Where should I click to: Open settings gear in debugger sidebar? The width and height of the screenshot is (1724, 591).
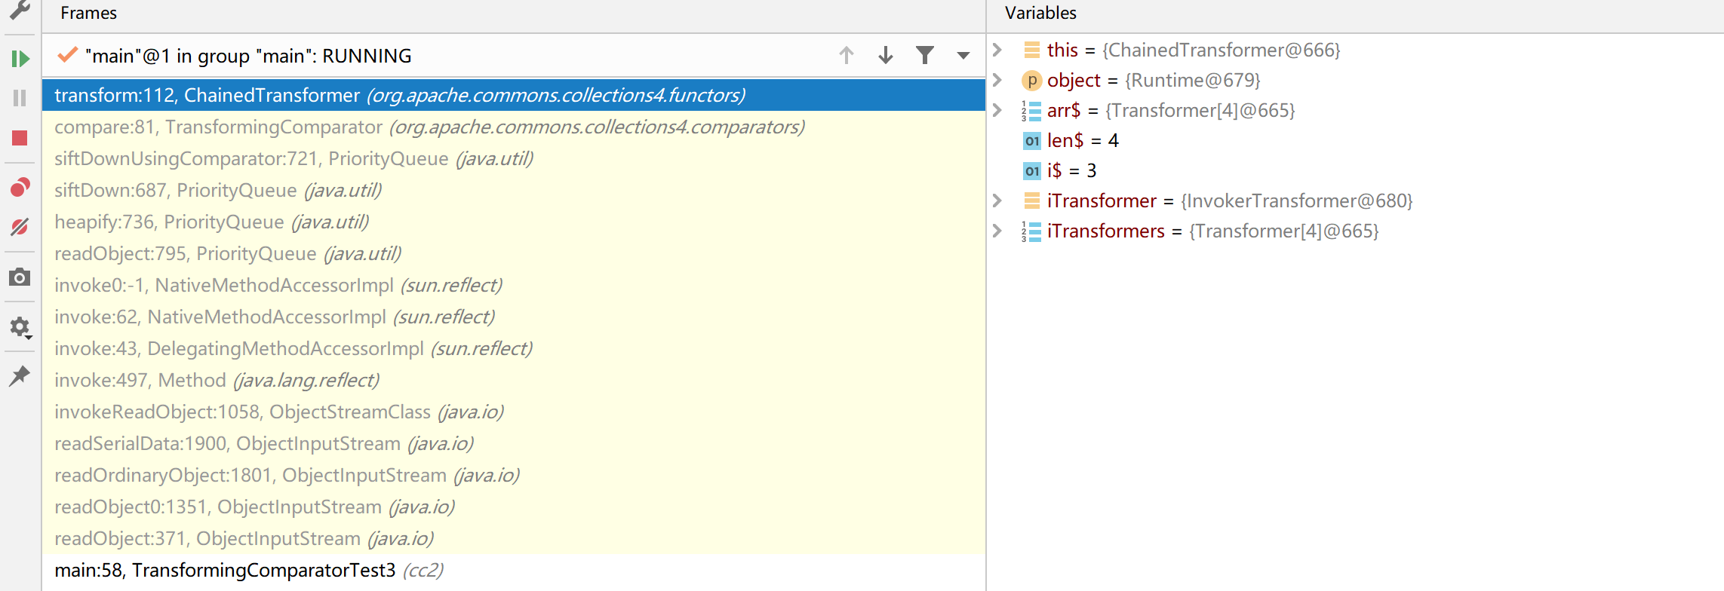click(x=20, y=327)
